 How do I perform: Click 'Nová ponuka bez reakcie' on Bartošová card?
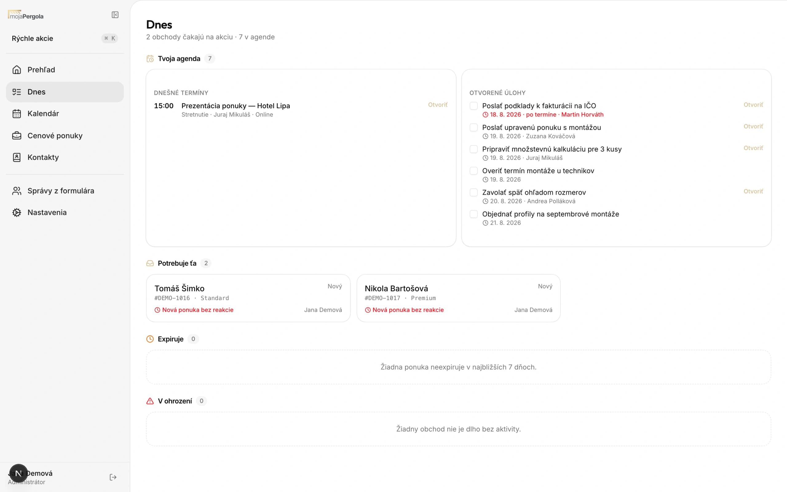(x=408, y=310)
